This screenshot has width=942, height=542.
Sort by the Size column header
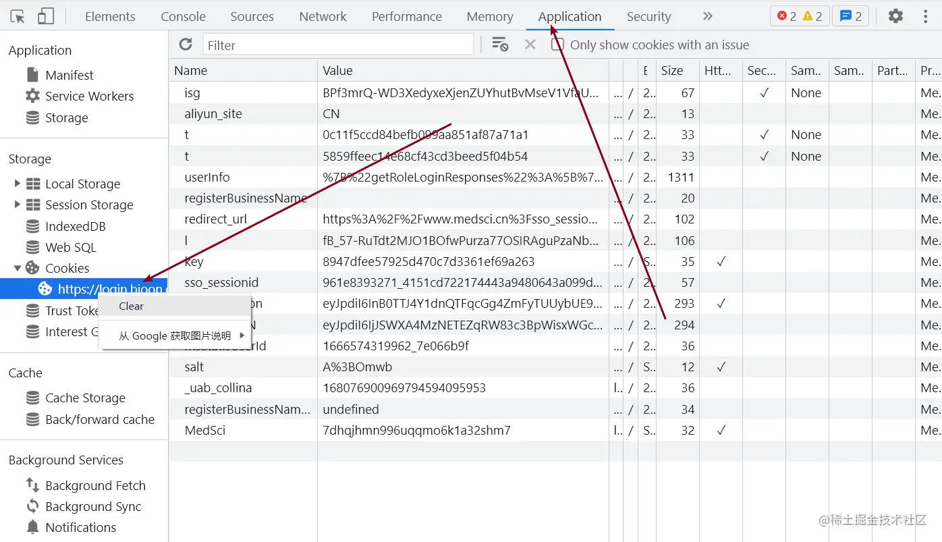(x=677, y=70)
